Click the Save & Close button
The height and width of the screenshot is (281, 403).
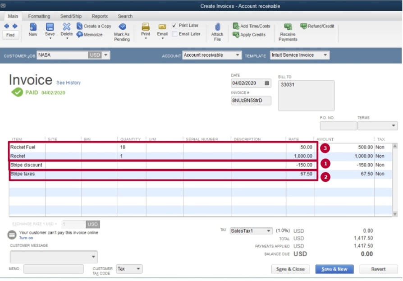(291, 269)
